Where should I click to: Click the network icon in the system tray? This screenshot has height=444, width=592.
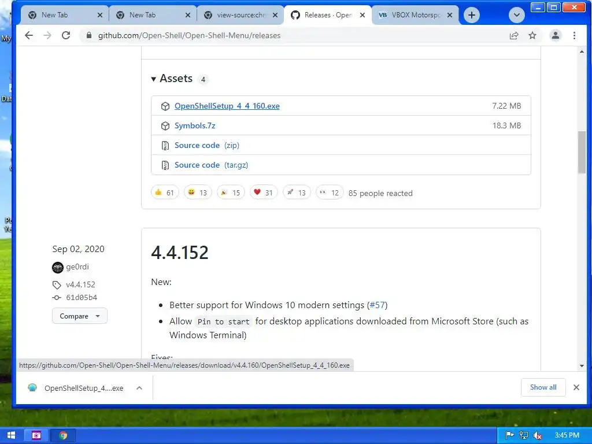point(524,435)
